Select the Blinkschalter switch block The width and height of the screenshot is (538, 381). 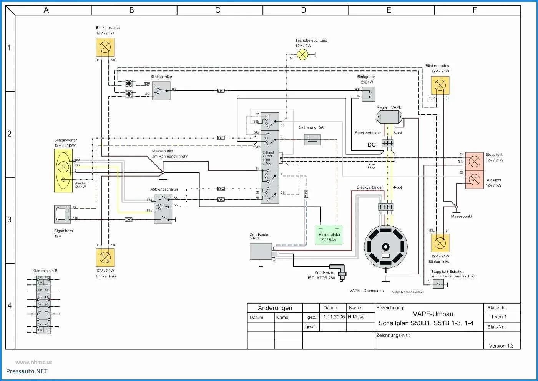161,91
